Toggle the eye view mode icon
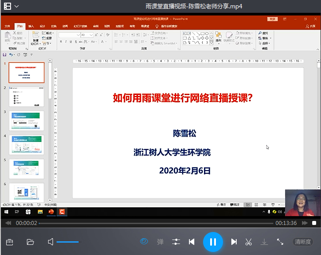 (x=144, y=241)
